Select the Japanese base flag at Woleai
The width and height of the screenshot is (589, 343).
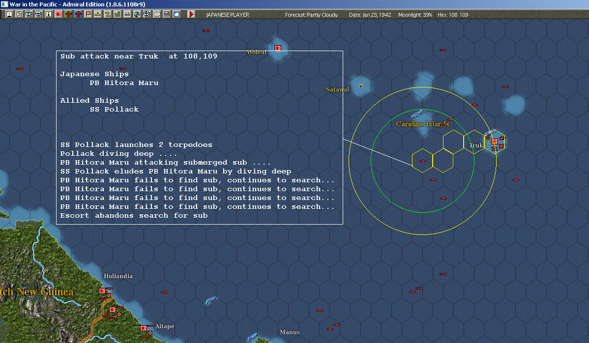[278, 48]
